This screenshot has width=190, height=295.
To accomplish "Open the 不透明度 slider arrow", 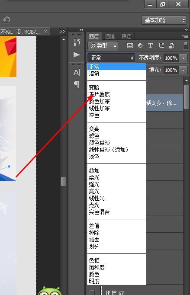I will [x=184, y=58].
